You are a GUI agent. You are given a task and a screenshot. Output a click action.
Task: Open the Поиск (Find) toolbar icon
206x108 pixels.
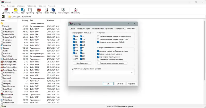coord(46,10)
